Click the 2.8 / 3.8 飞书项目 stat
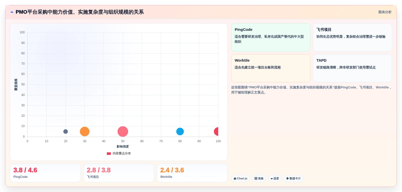Screen dimensions: 402x192 [x=119, y=173]
